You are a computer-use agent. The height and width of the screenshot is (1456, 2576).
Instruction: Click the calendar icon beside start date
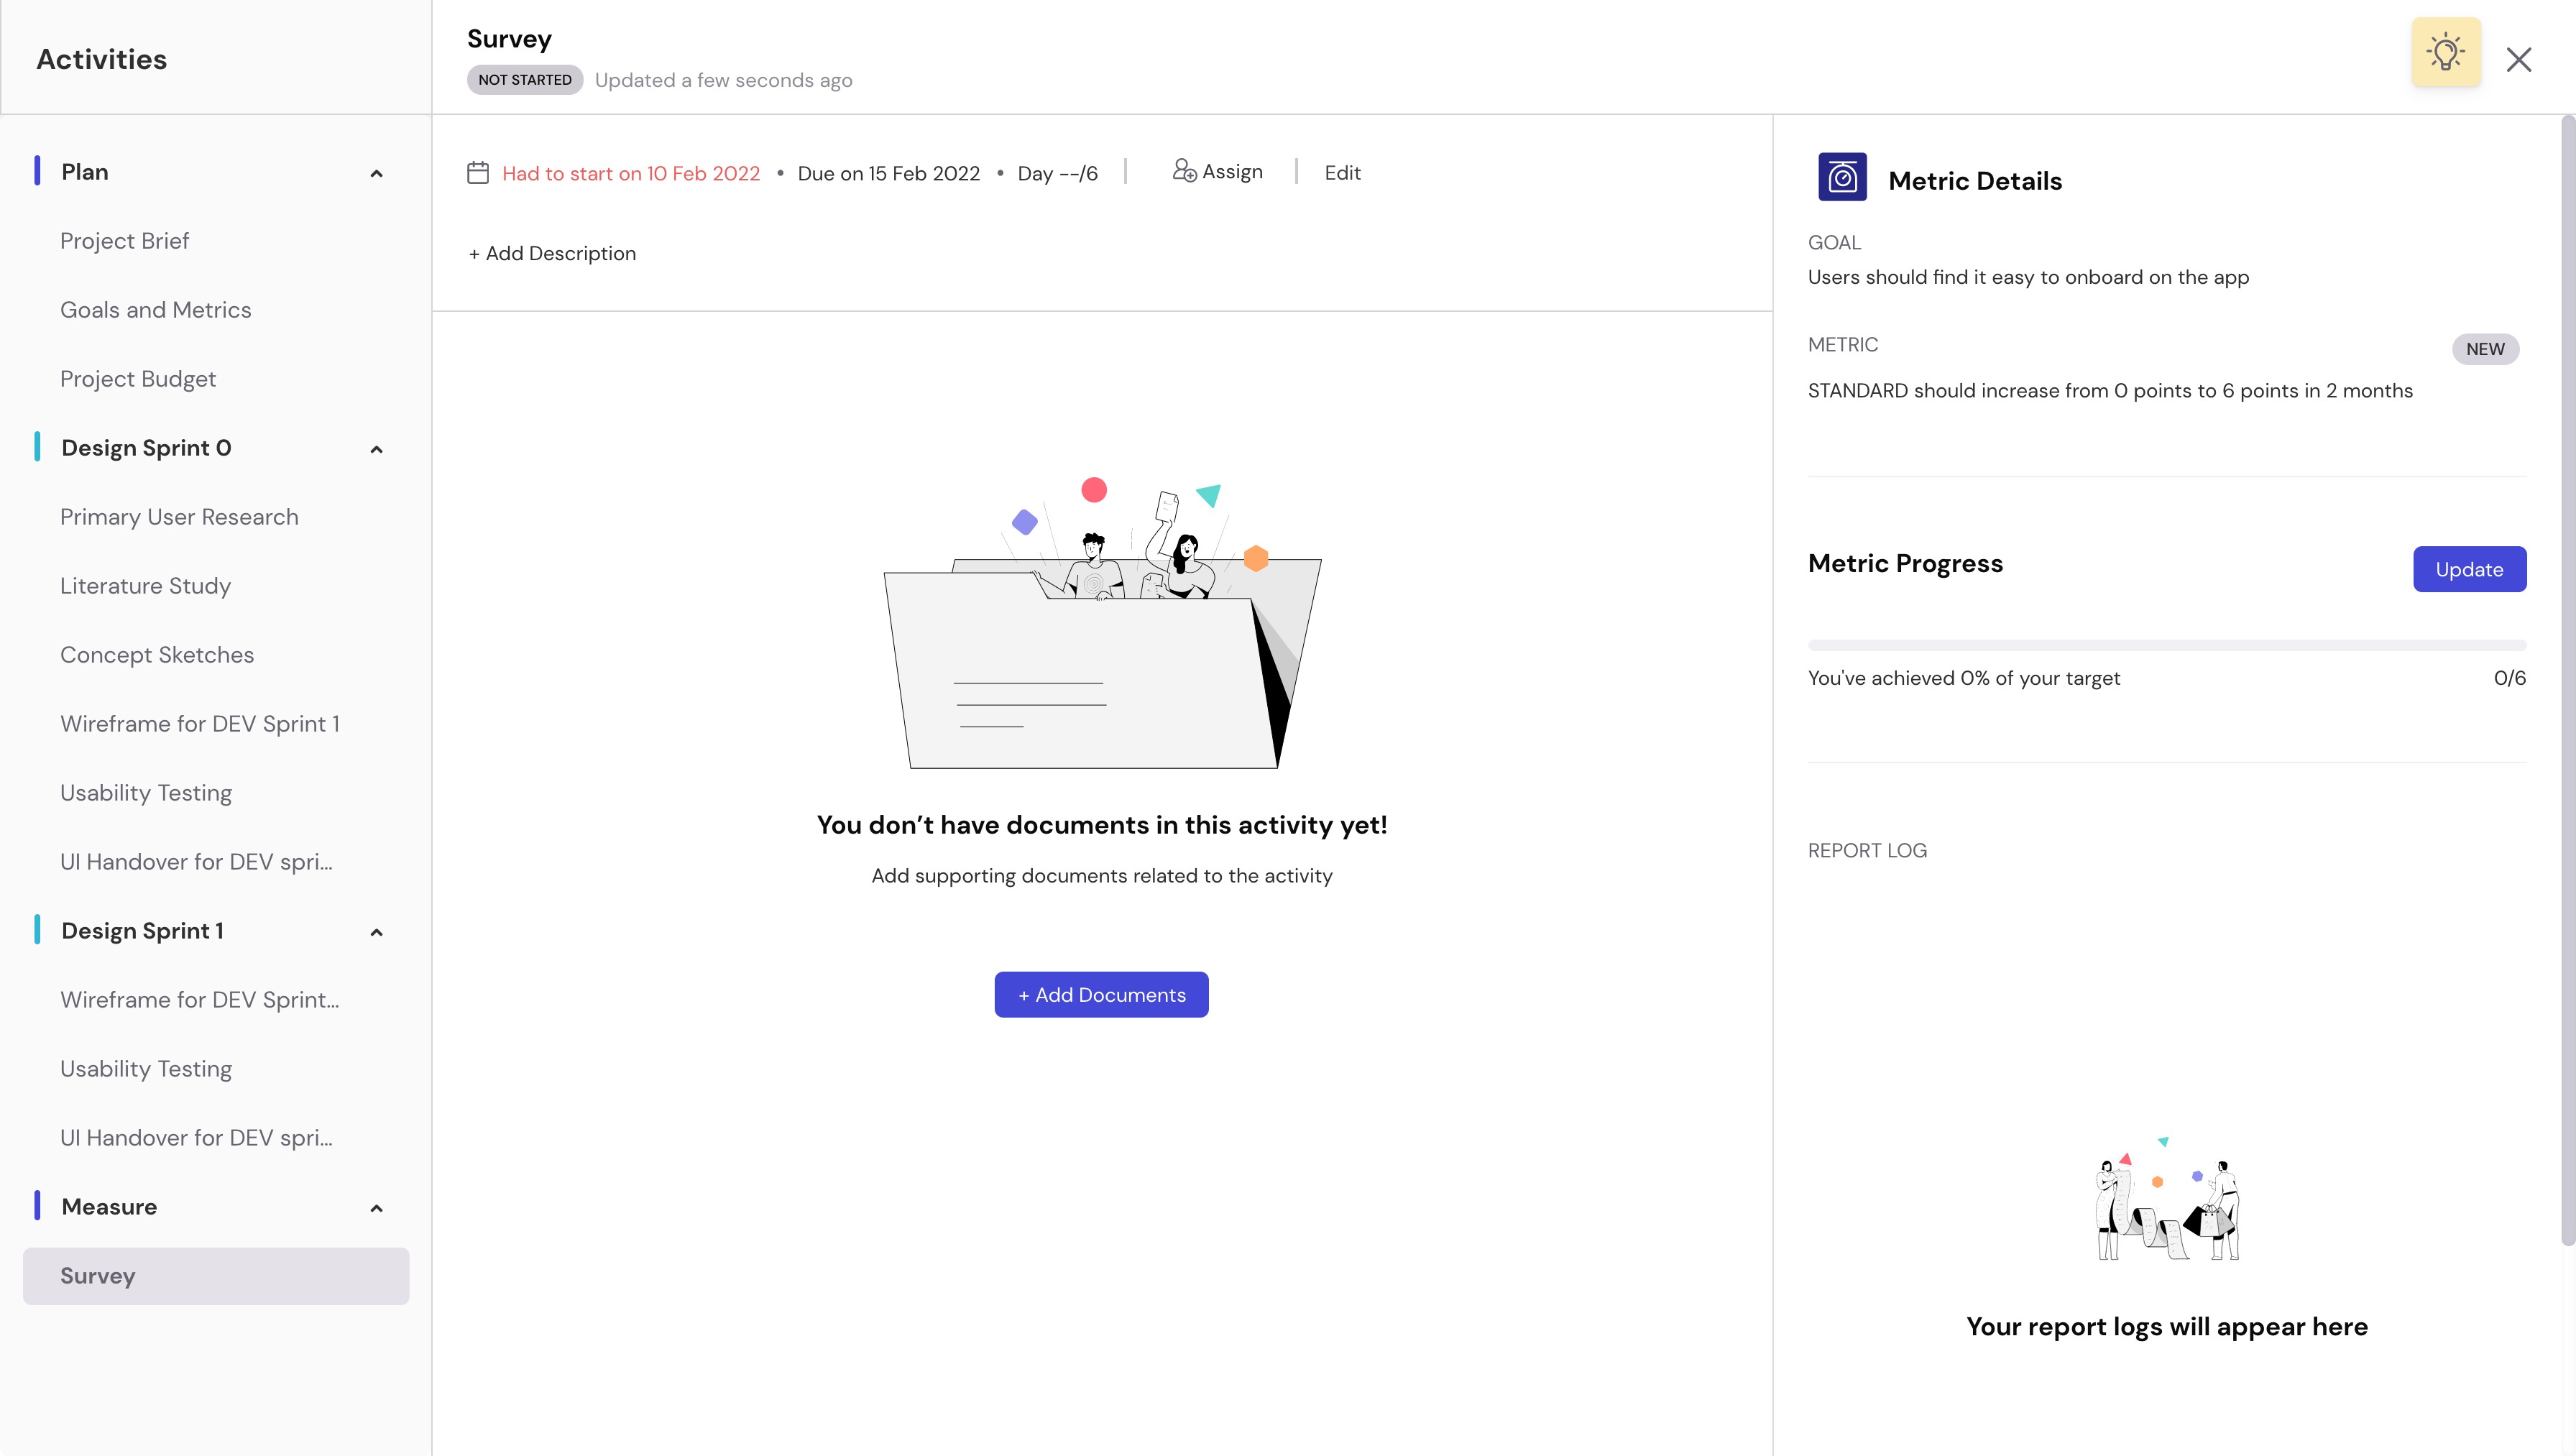(x=478, y=173)
